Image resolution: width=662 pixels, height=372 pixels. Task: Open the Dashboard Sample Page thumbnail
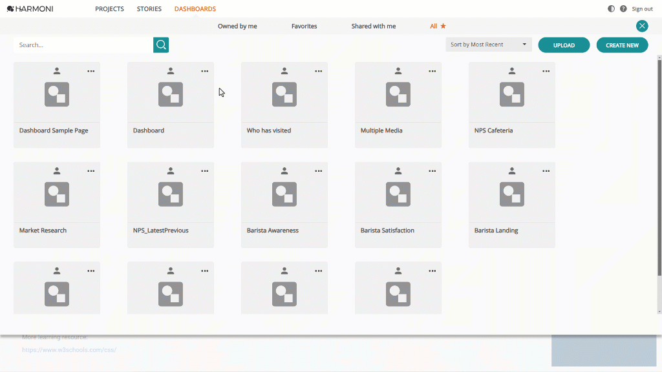point(57,94)
